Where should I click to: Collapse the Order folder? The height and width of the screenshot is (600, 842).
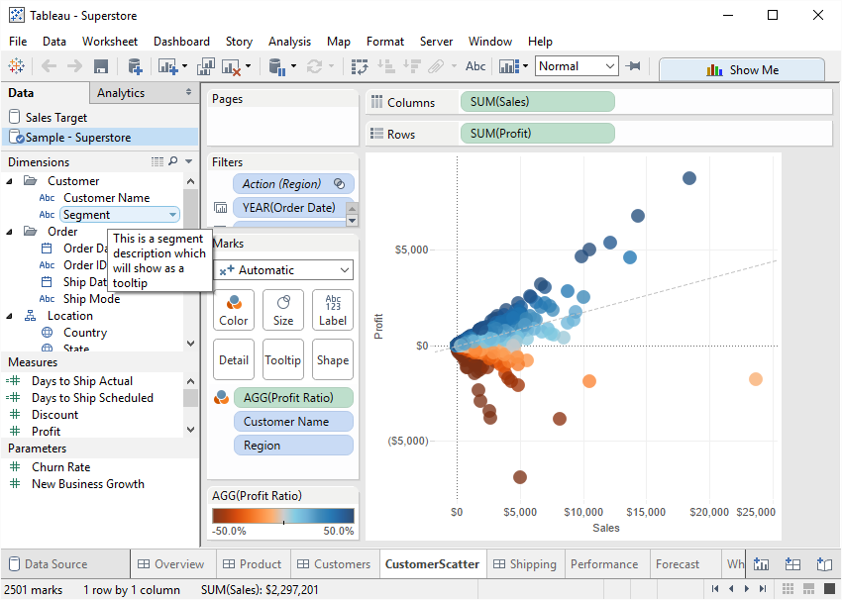(x=9, y=232)
